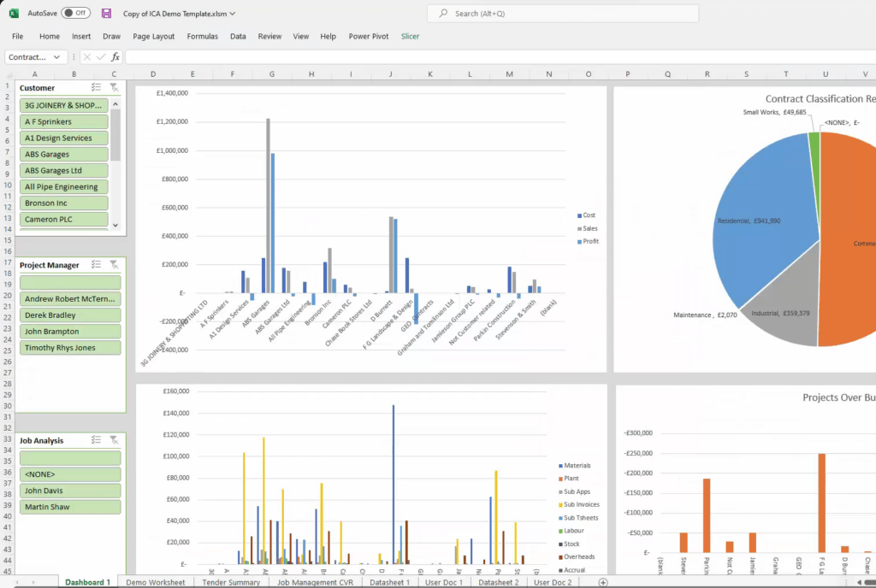Open the Data ribbon tab

238,36
